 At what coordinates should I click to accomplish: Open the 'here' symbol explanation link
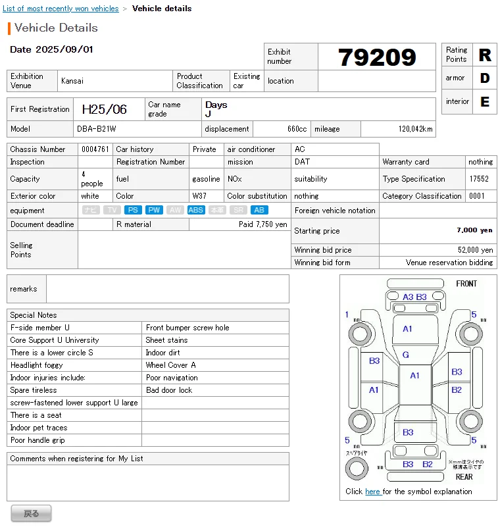click(x=372, y=492)
